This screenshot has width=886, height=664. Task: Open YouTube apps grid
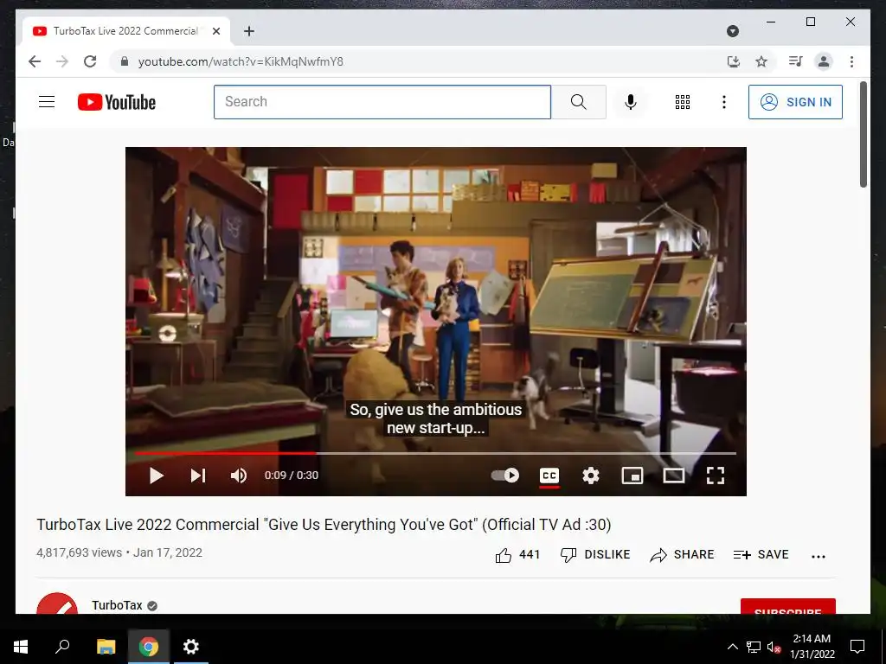point(683,102)
